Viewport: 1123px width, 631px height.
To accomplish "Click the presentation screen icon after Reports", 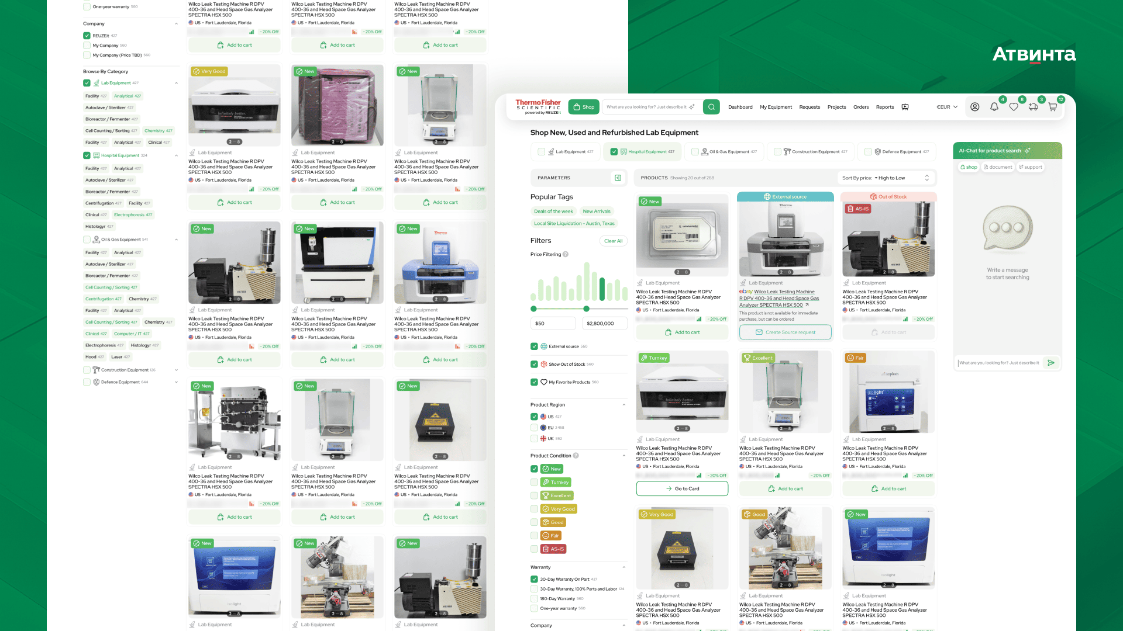I will 905,107.
